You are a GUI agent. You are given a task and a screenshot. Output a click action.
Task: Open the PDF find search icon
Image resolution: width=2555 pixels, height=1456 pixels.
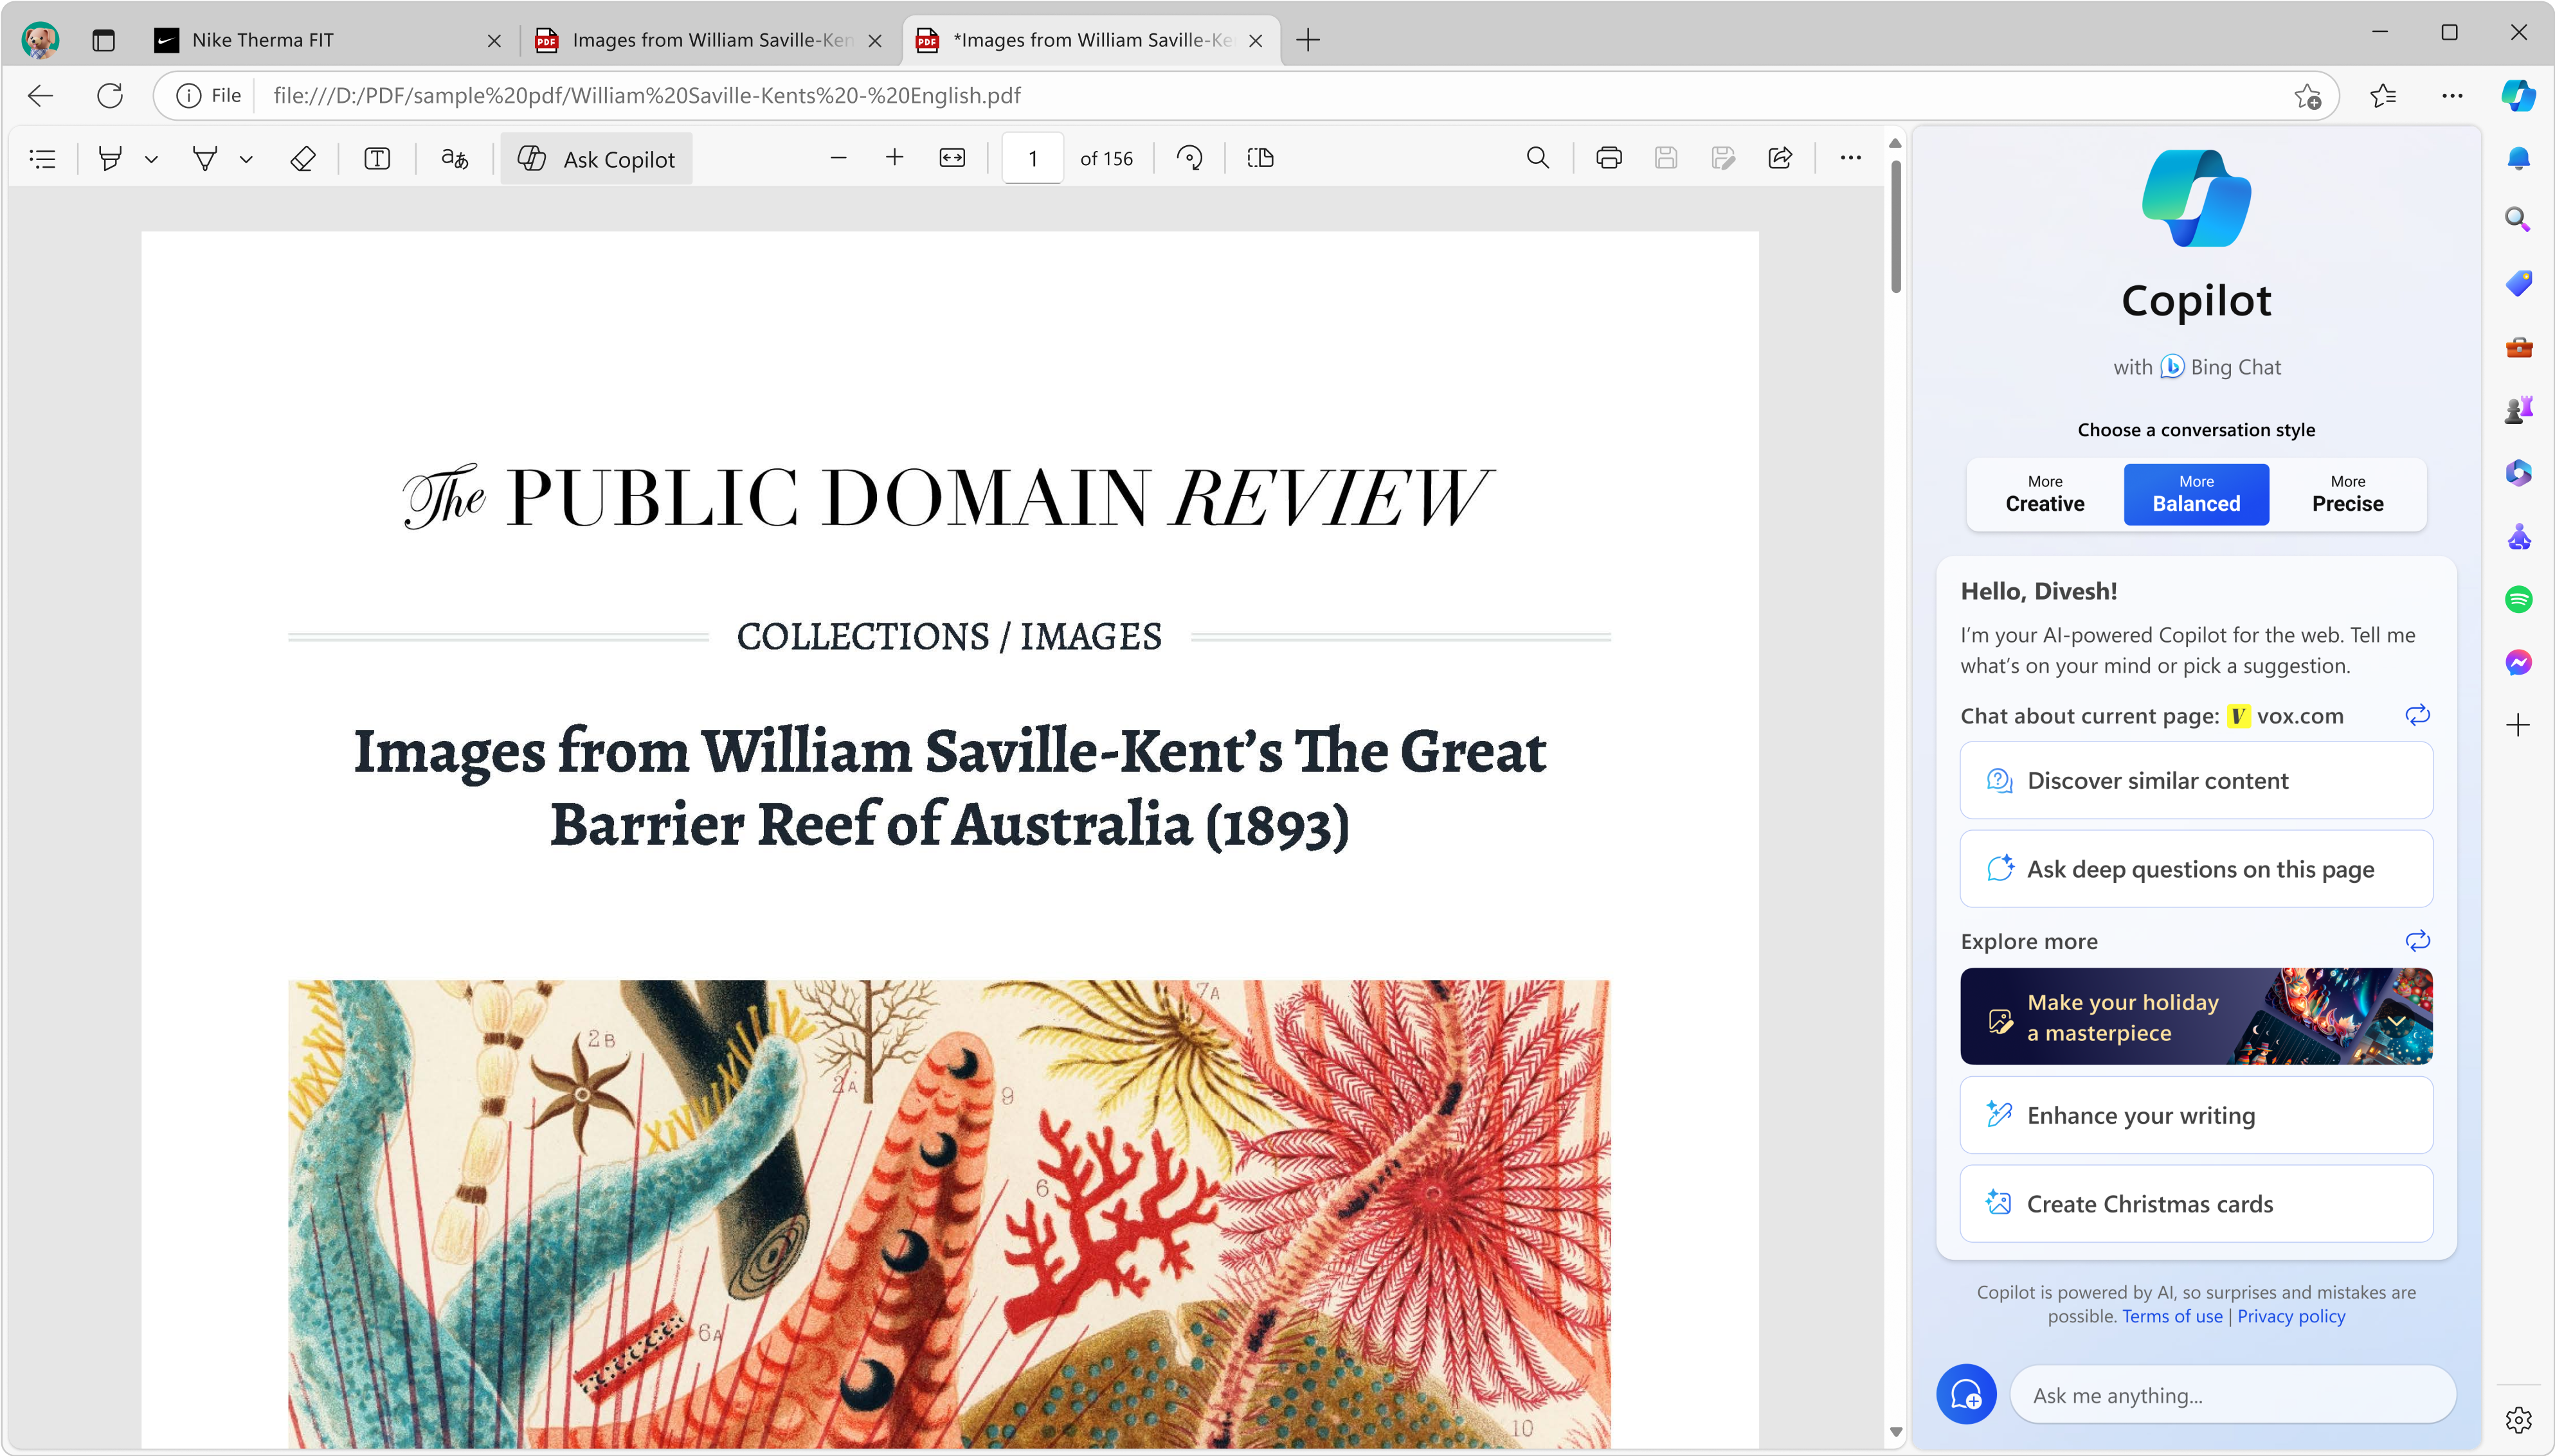[1538, 158]
